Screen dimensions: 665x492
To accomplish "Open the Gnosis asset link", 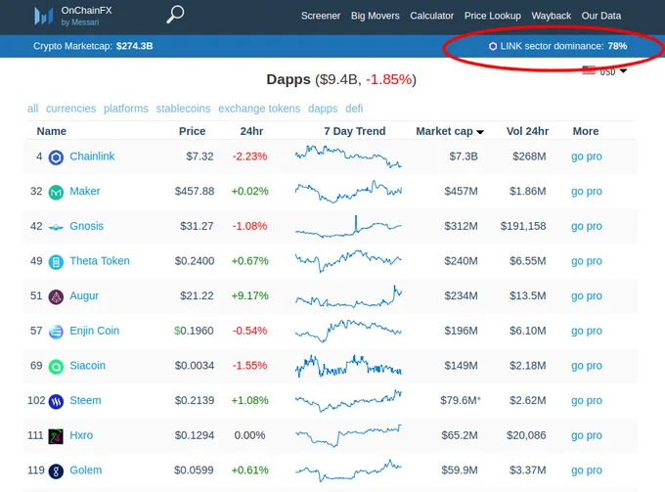I will pos(86,226).
